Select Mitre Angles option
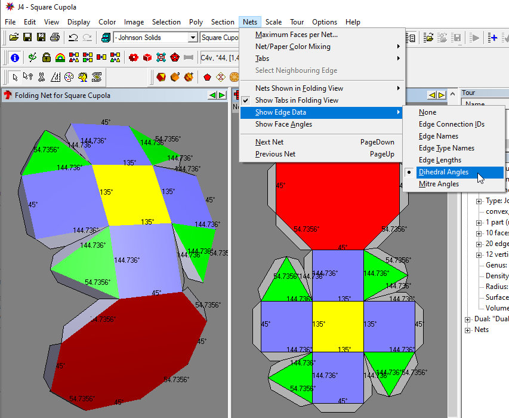509x418 pixels. click(439, 184)
